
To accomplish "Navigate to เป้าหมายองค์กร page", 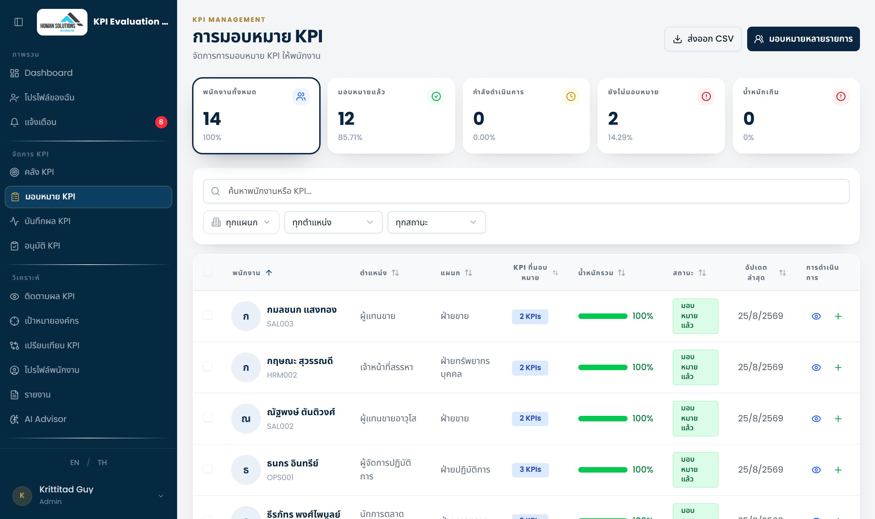I will click(x=88, y=321).
